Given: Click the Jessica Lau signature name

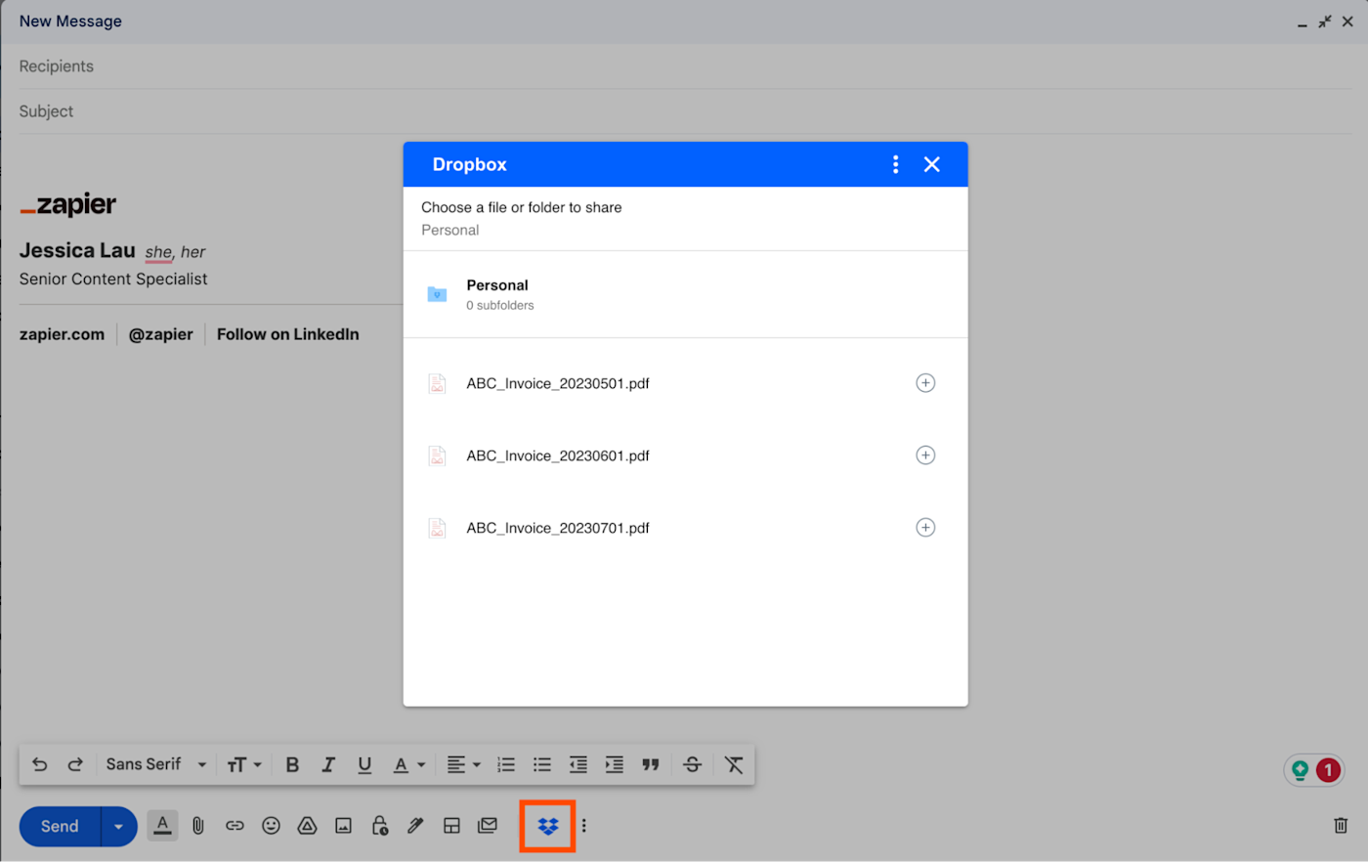Looking at the screenshot, I should pos(77,251).
